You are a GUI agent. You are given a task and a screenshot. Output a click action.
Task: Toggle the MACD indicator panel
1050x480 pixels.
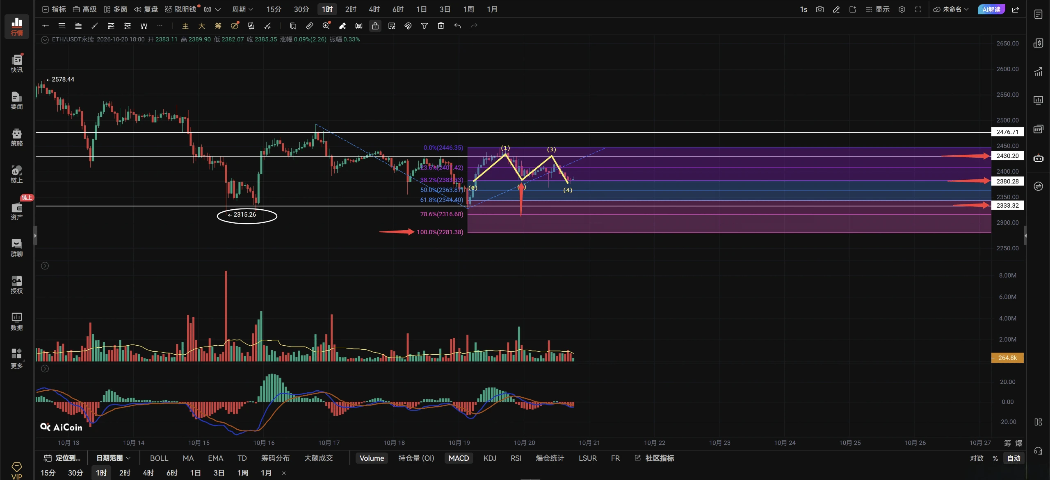tap(459, 458)
